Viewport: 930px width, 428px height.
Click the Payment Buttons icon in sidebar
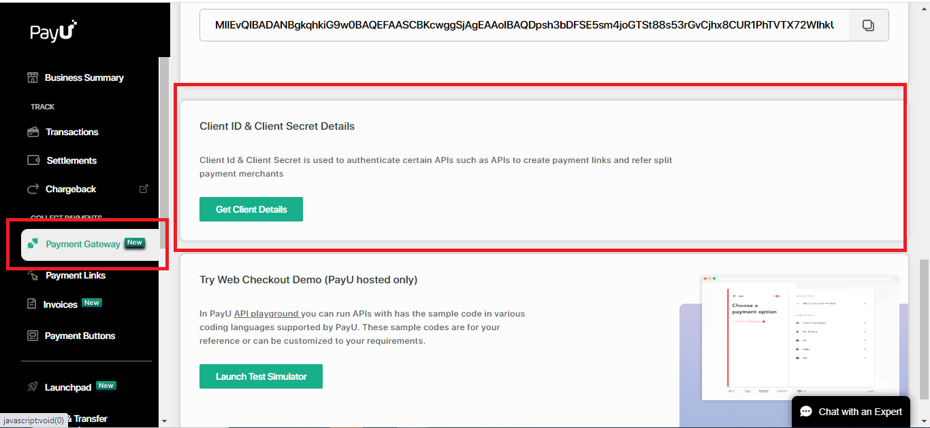[33, 336]
